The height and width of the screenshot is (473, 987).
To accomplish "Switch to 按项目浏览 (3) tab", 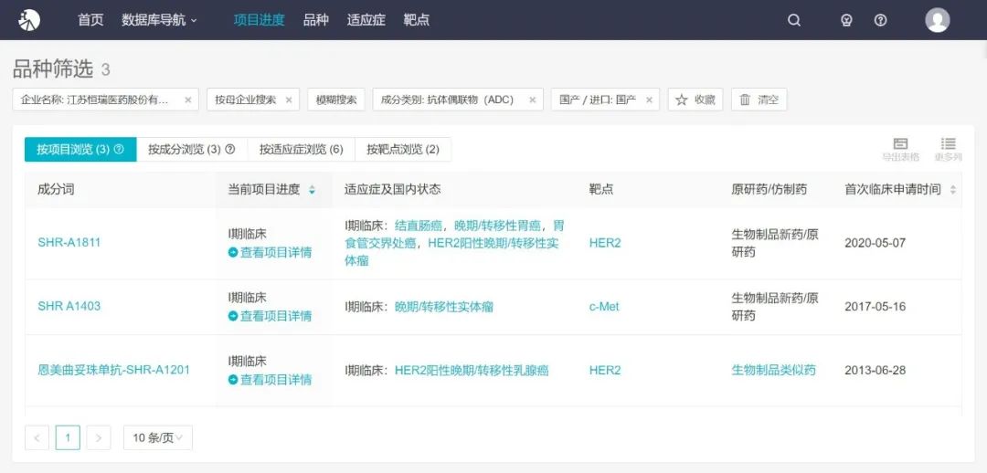I will (x=80, y=150).
